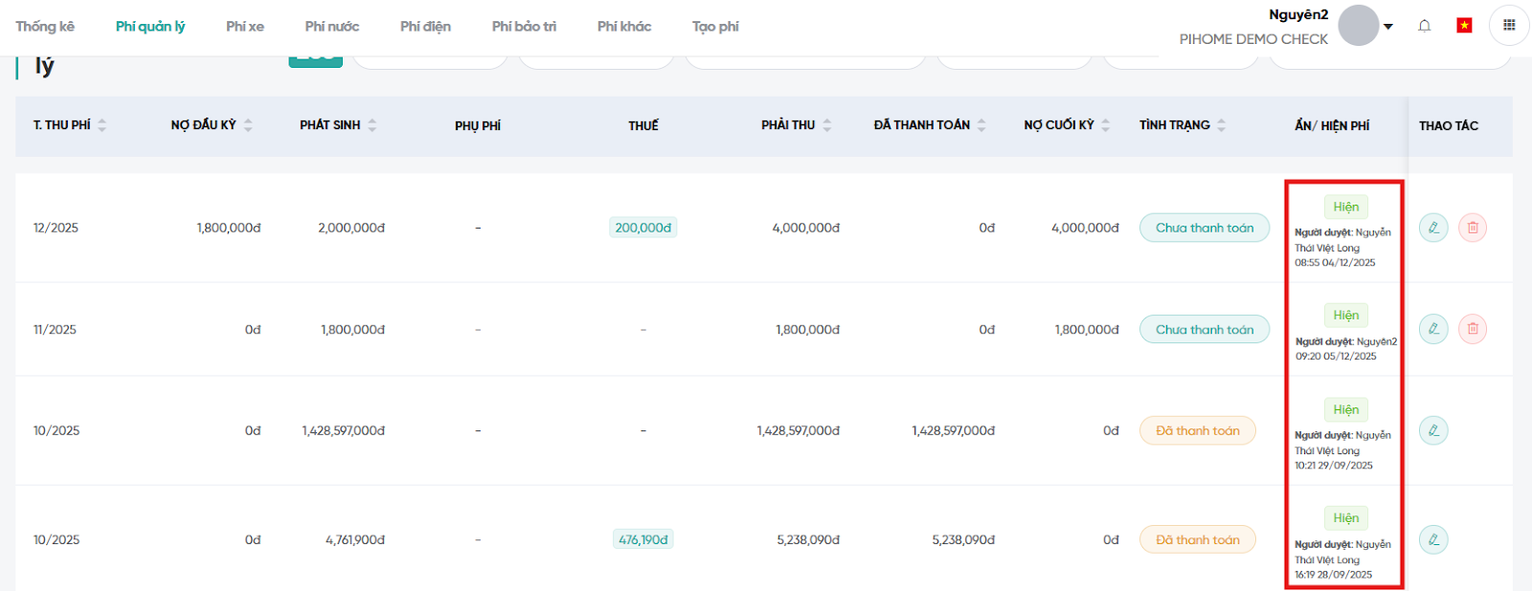Click edit icon for 12/2025 fee row

coord(1433,228)
